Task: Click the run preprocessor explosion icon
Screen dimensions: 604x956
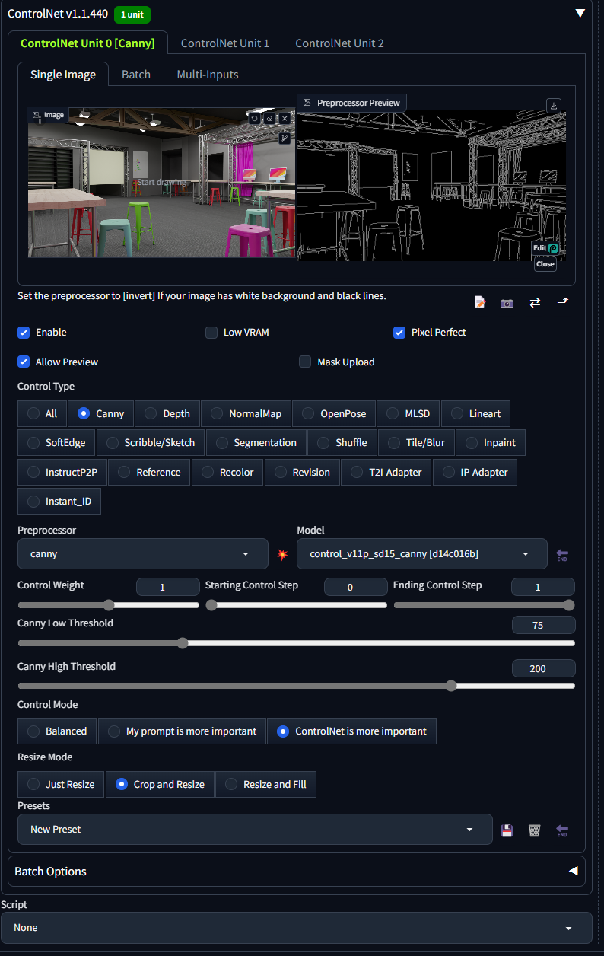Action: [x=282, y=554]
